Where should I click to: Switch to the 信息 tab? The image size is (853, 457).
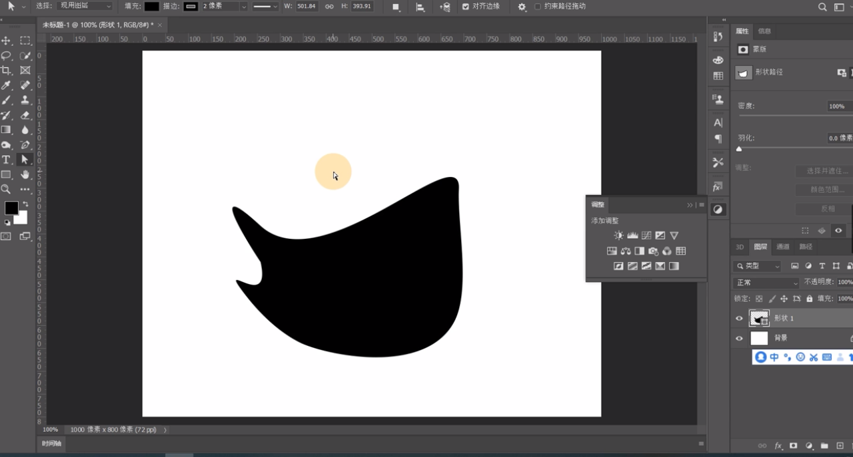point(764,31)
